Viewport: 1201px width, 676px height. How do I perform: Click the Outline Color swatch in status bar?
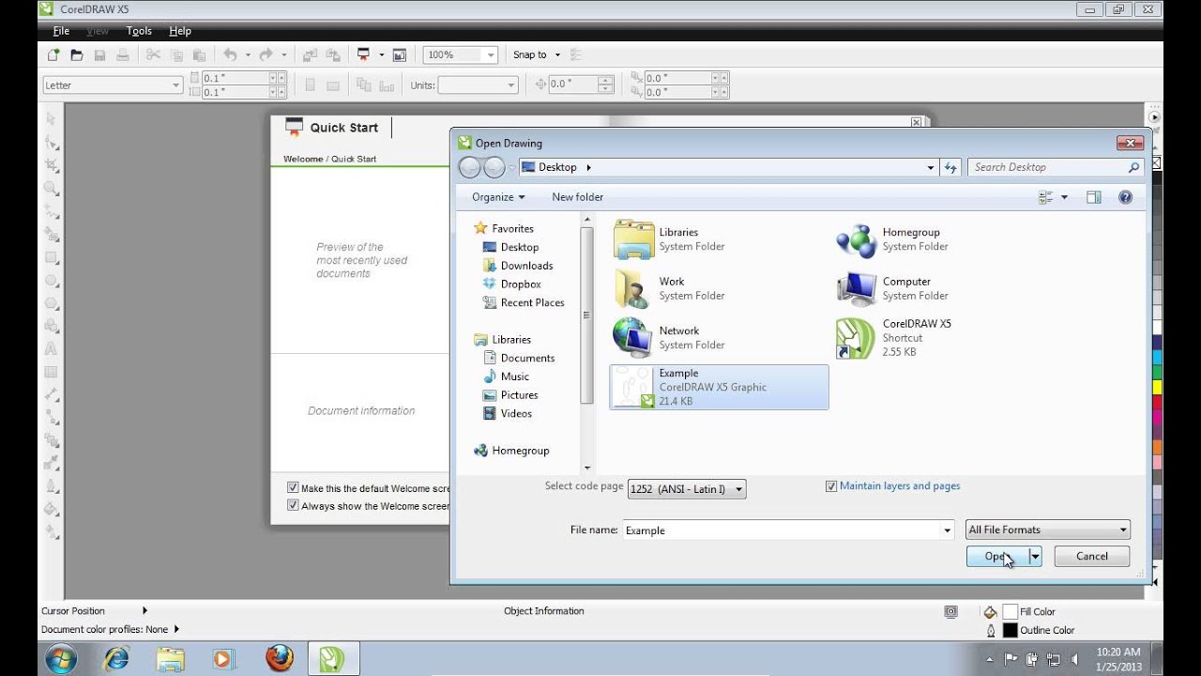[x=1010, y=631]
